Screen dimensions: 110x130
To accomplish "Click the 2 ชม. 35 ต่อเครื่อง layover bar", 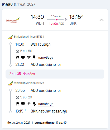I will point(55,74).
